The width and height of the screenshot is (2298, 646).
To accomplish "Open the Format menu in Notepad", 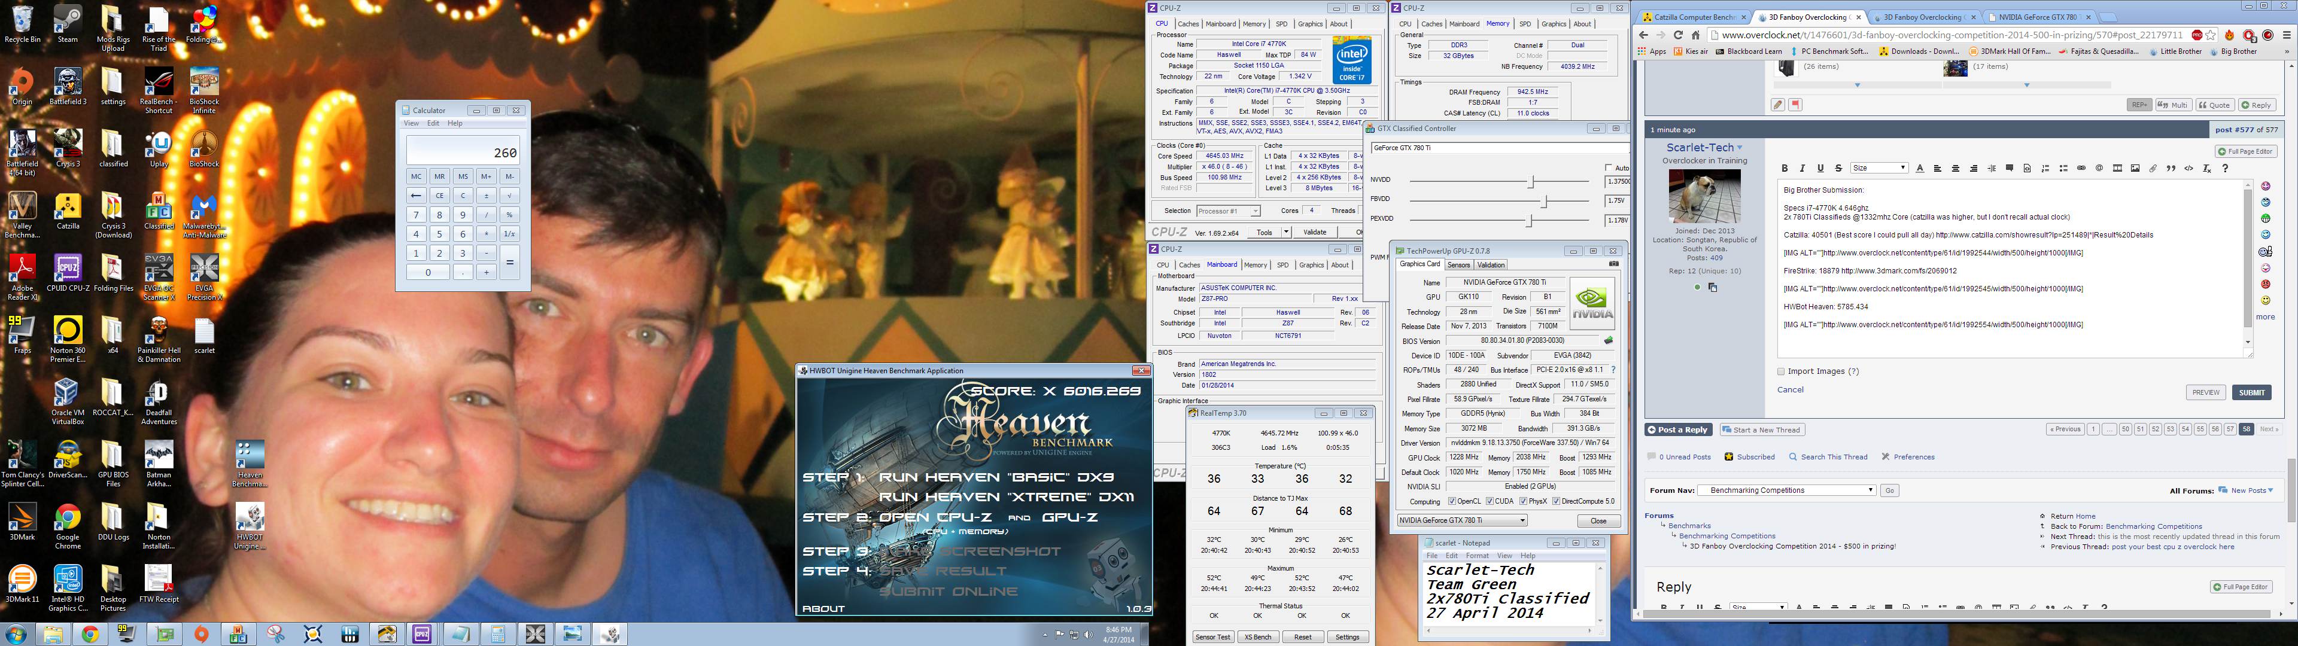I will pos(1478,556).
